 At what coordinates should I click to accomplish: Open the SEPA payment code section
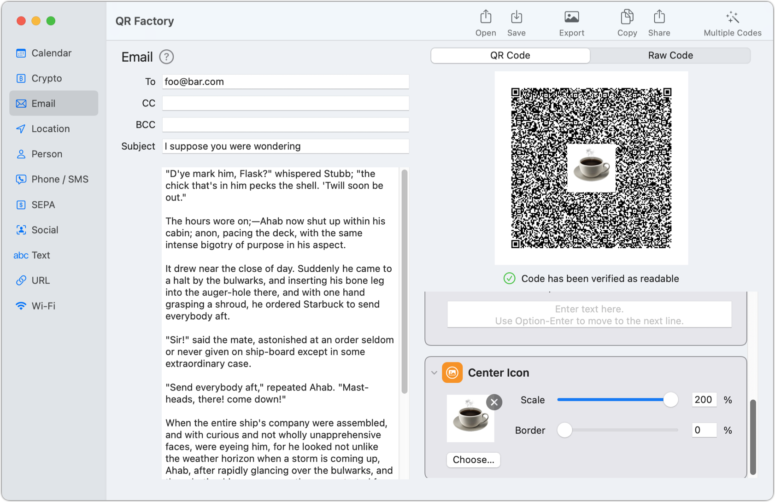tap(43, 204)
